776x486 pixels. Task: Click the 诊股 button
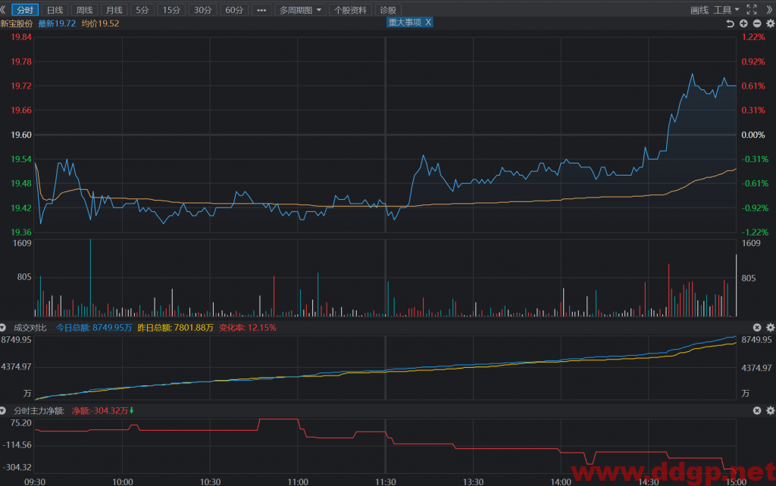[x=388, y=10]
